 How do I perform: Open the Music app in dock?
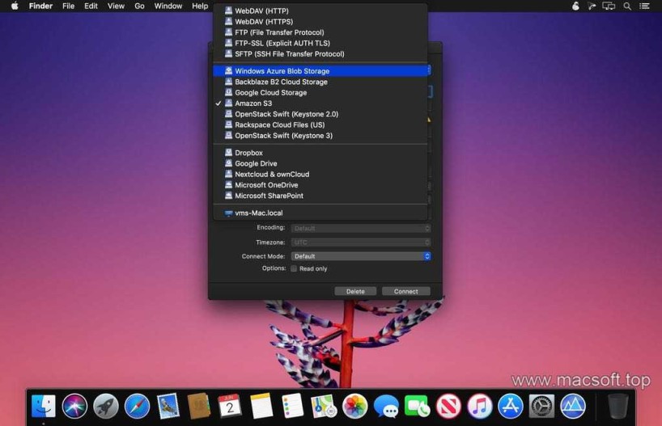pos(479,405)
